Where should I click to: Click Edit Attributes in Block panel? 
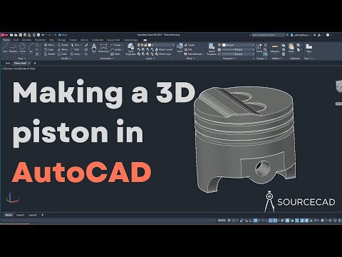194,54
